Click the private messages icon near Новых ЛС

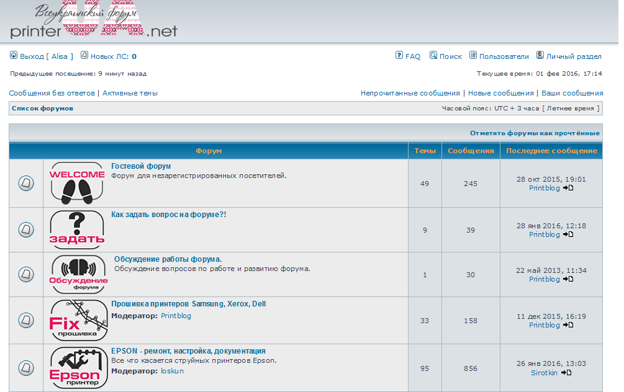click(84, 55)
